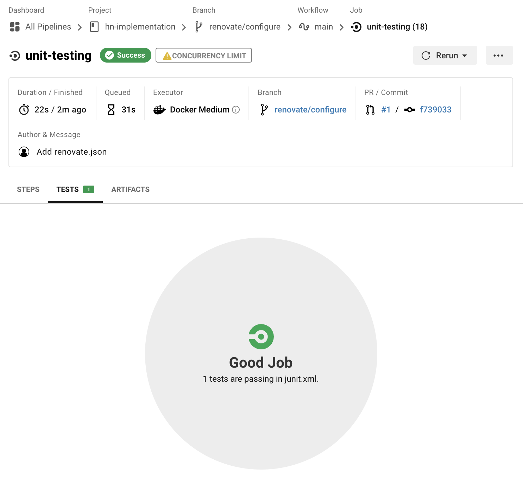
Task: Click the job icon beside unit-testing (18)
Action: pos(356,27)
